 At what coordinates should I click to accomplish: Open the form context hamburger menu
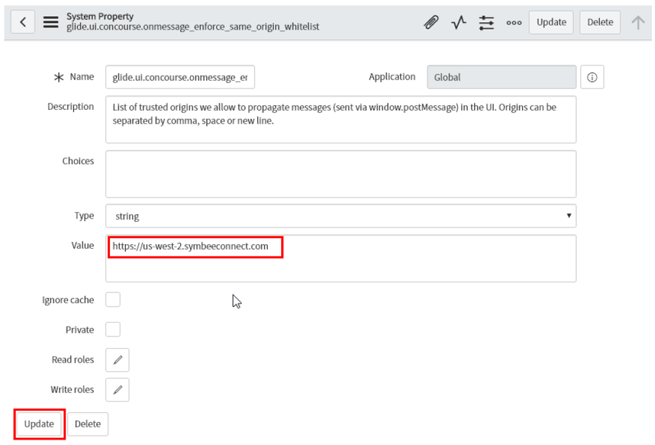pos(51,22)
